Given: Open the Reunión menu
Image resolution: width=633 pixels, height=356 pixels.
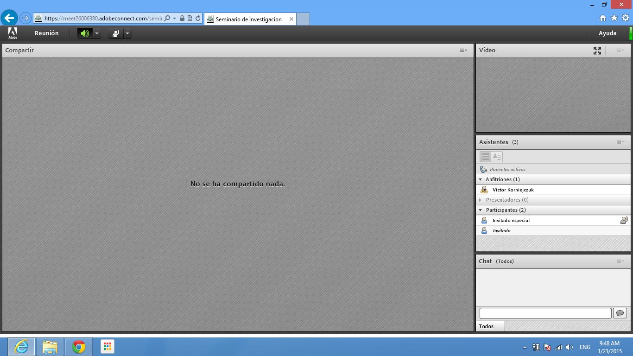Looking at the screenshot, I should click(x=46, y=33).
